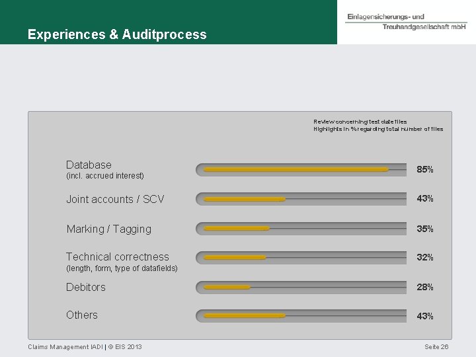Click the 'Claims Management IADI | © EIS 2013' footer
Viewport: 476px width, 357px height.
coord(85,346)
